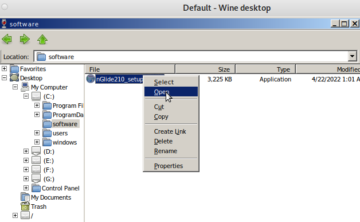Image resolution: width=360 pixels, height=222 pixels.
Task: Click the Type column header
Action: (265, 69)
